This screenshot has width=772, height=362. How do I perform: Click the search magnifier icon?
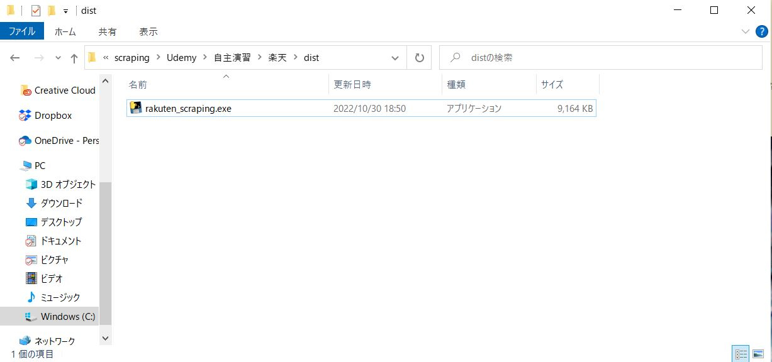(454, 57)
